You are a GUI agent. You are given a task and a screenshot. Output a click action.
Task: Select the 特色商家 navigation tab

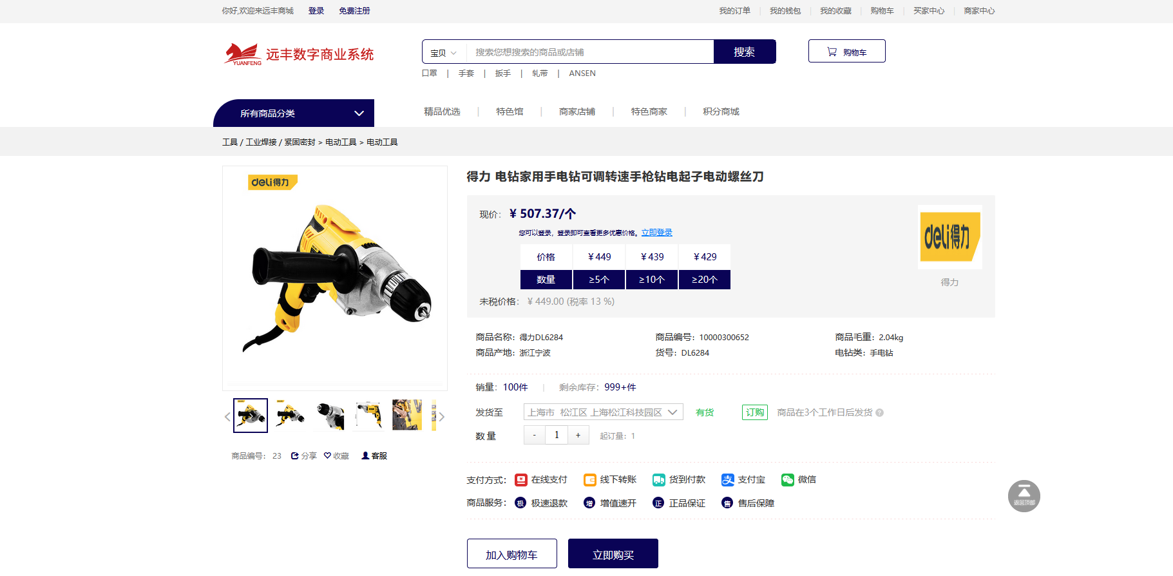[x=649, y=111]
